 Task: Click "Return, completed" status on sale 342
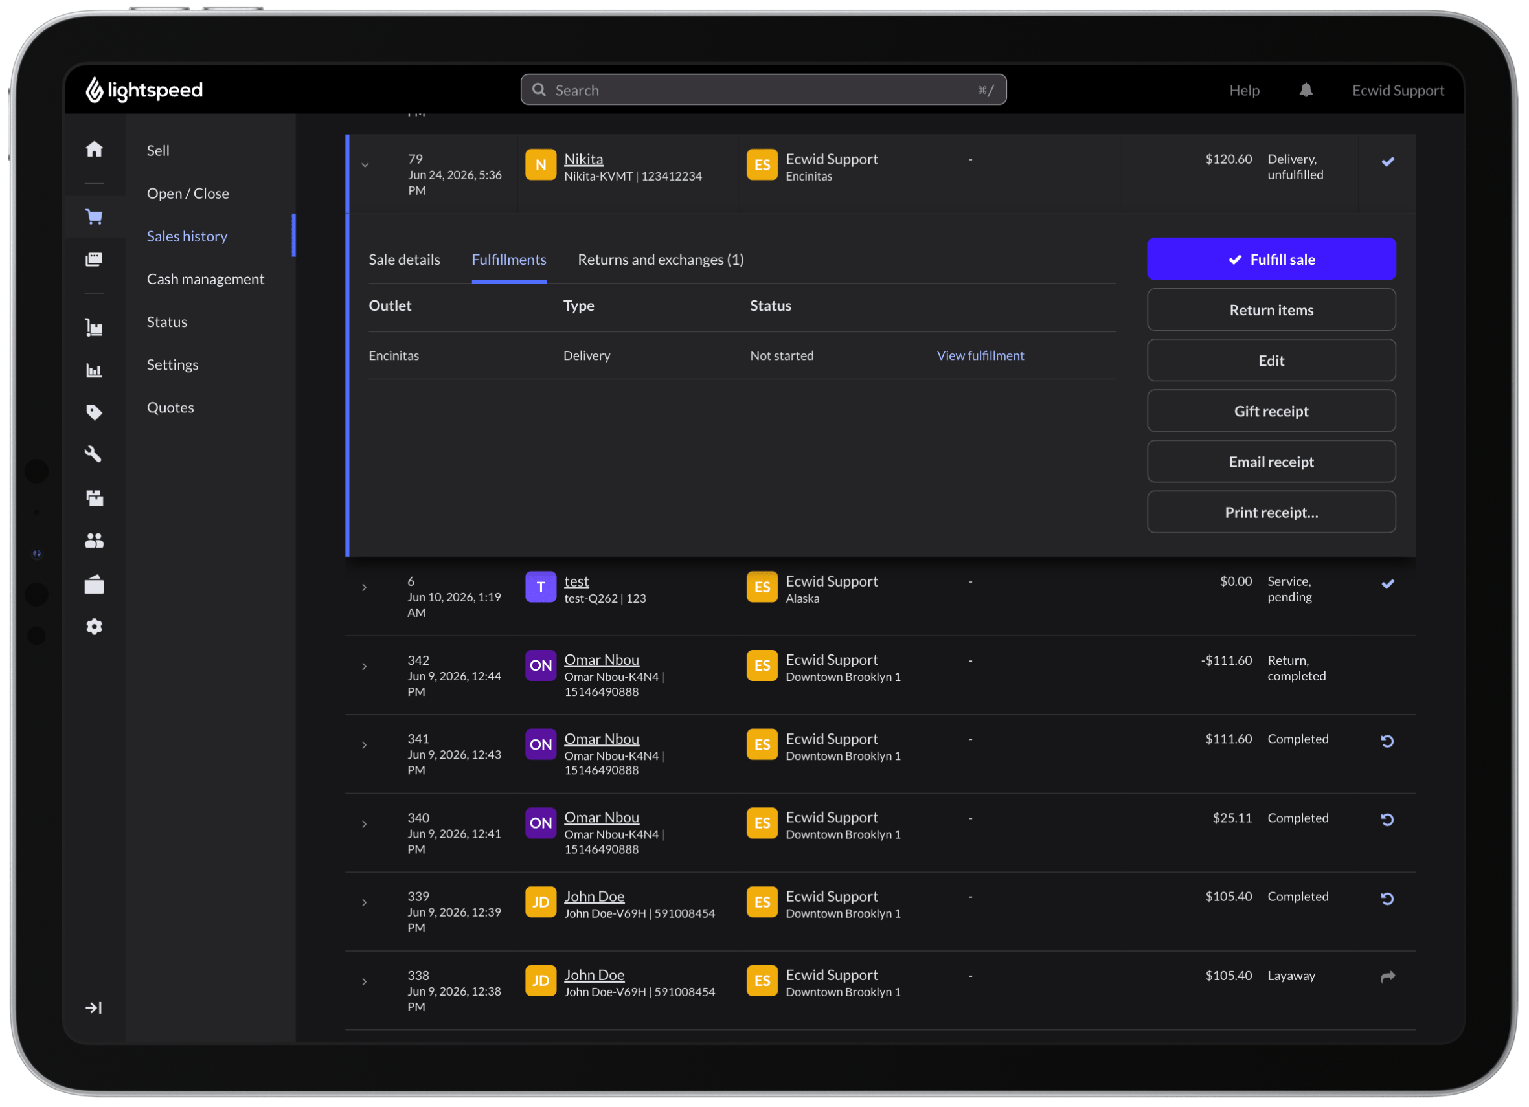(1296, 667)
